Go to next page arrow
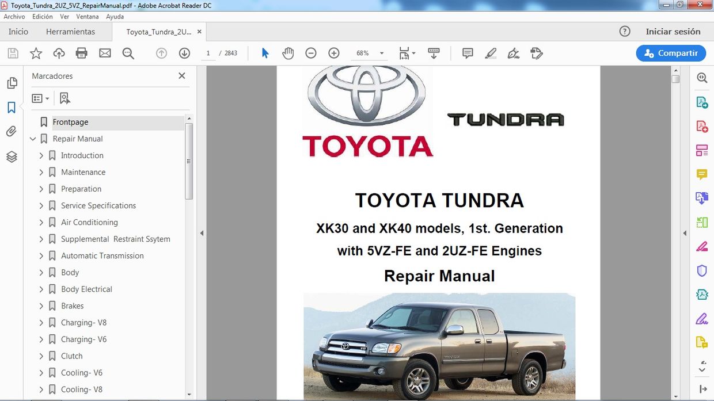Screen dimensions: 714x401 [x=184, y=53]
